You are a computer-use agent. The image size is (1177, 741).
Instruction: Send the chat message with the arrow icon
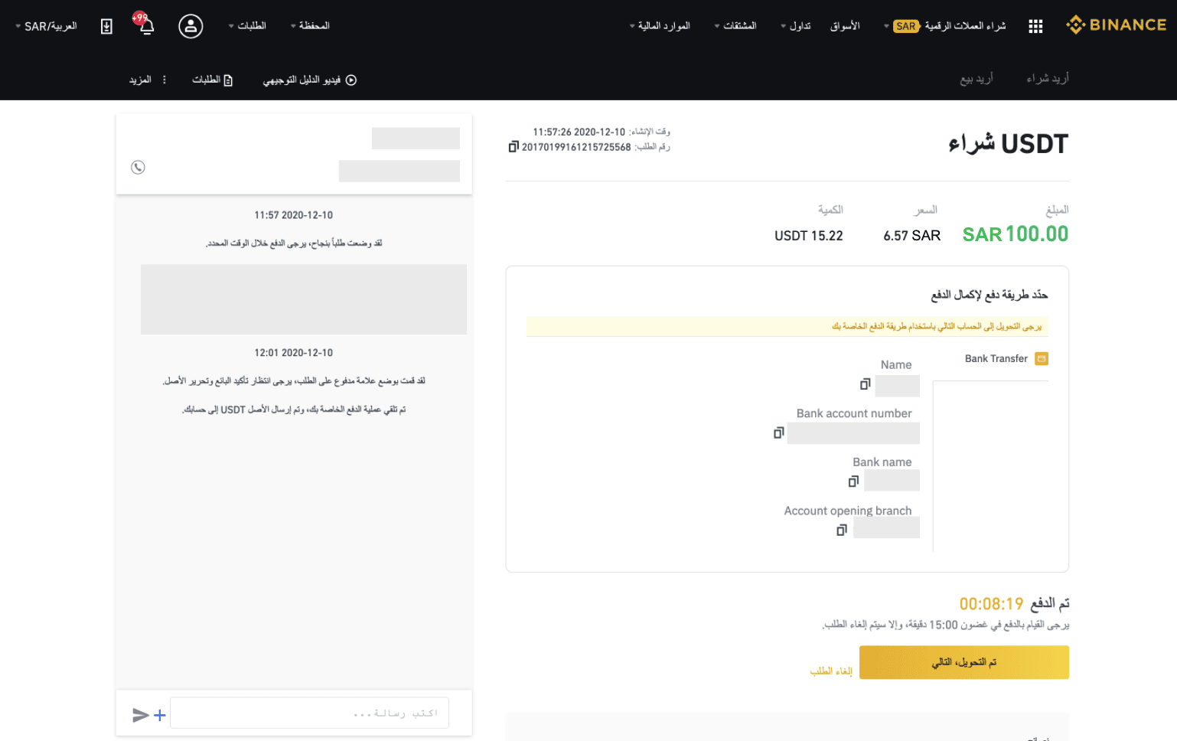140,715
